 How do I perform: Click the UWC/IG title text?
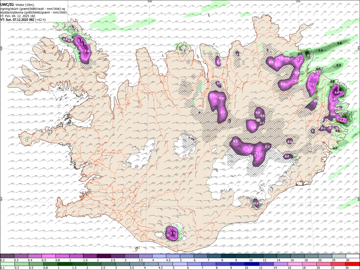coord(6,5)
